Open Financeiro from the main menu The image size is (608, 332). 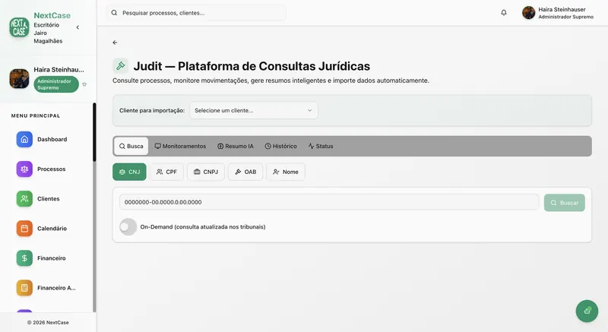pos(51,258)
